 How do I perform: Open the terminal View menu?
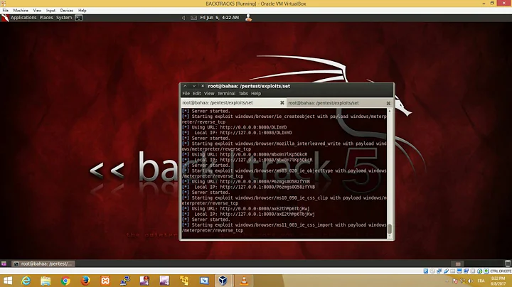point(209,93)
